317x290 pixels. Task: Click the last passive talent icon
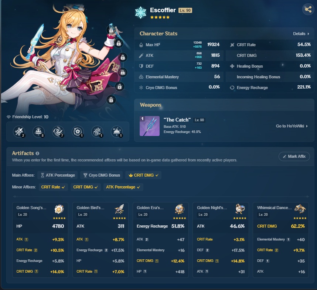pyautogui.click(x=117, y=132)
